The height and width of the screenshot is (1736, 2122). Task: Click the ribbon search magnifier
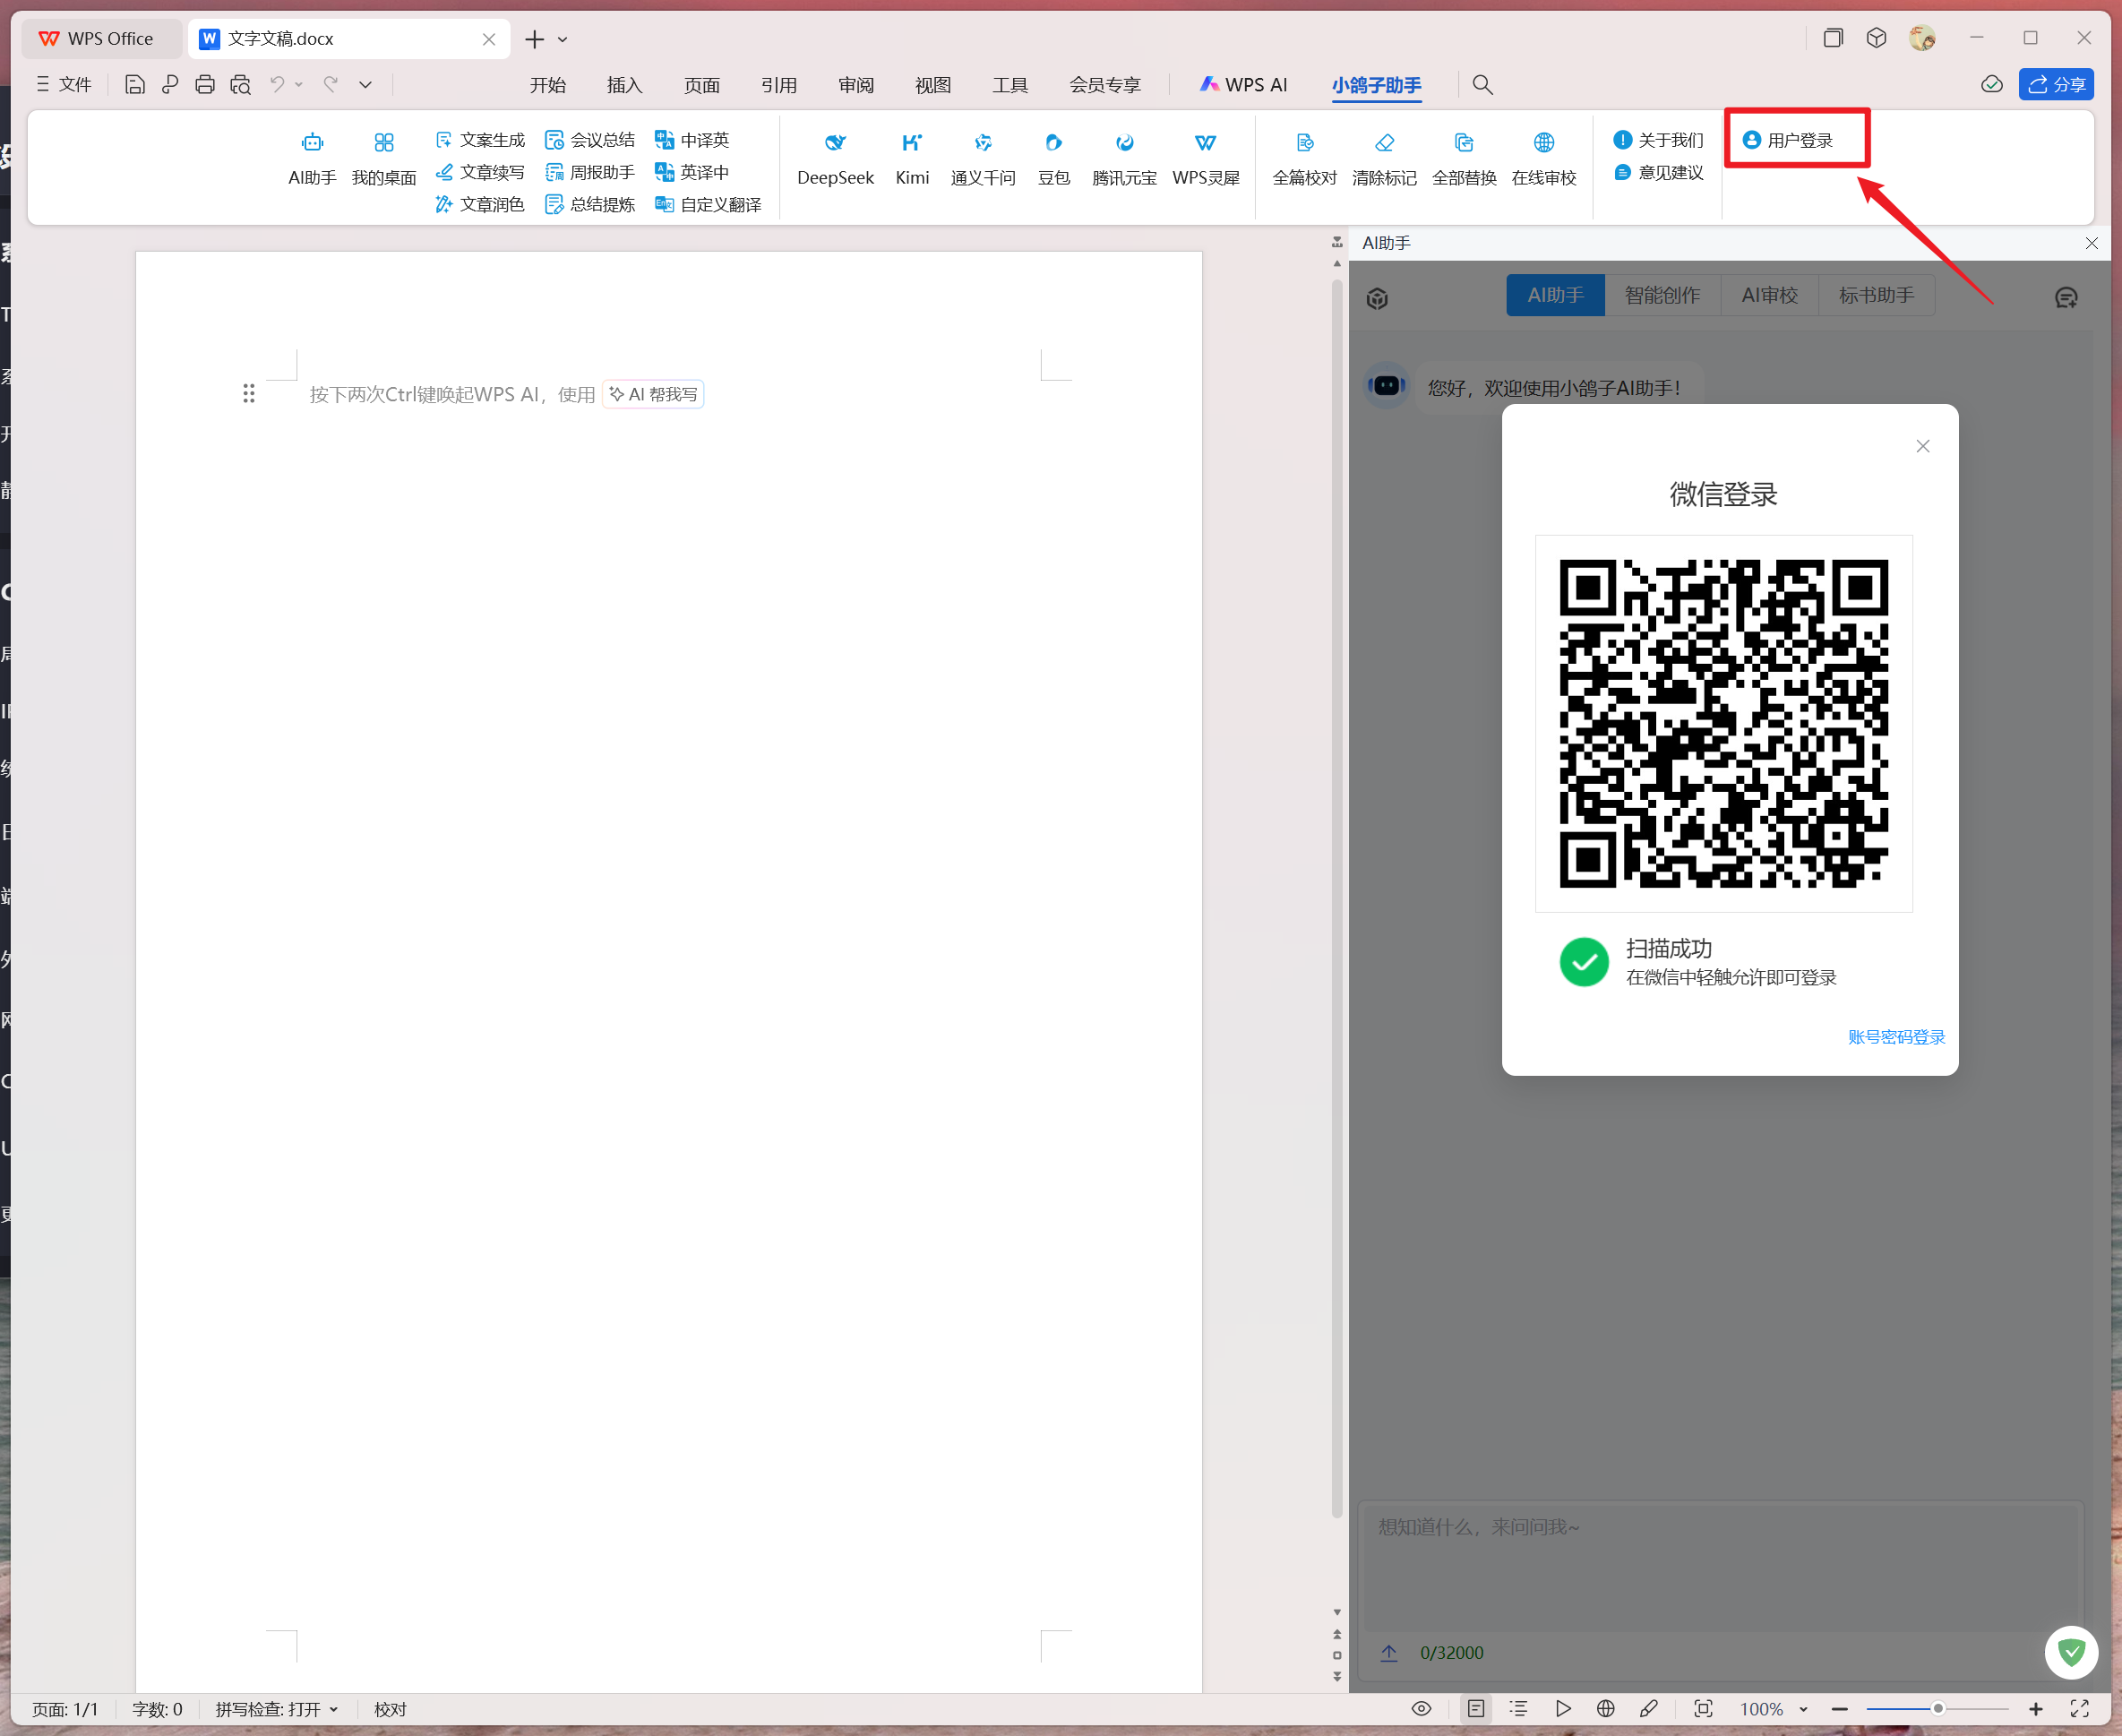[x=1483, y=85]
